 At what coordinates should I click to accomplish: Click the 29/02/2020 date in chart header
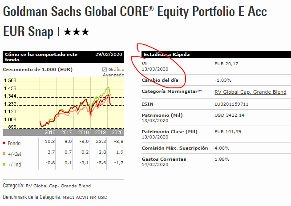click(109, 55)
